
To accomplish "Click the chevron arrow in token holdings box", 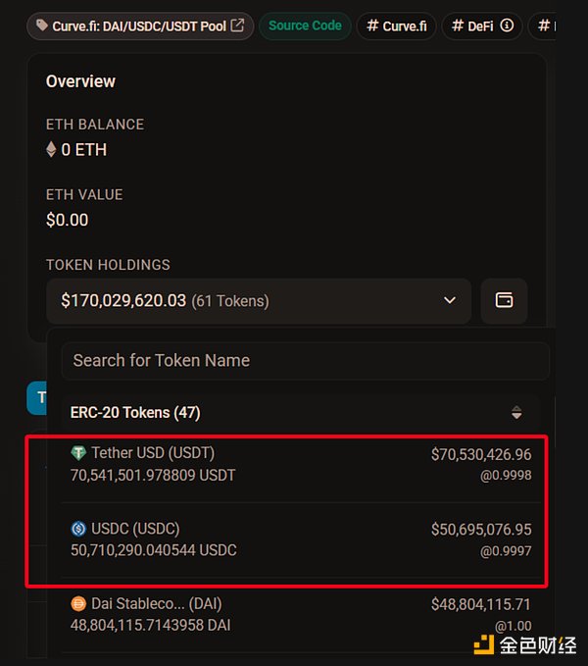I will pos(450,300).
